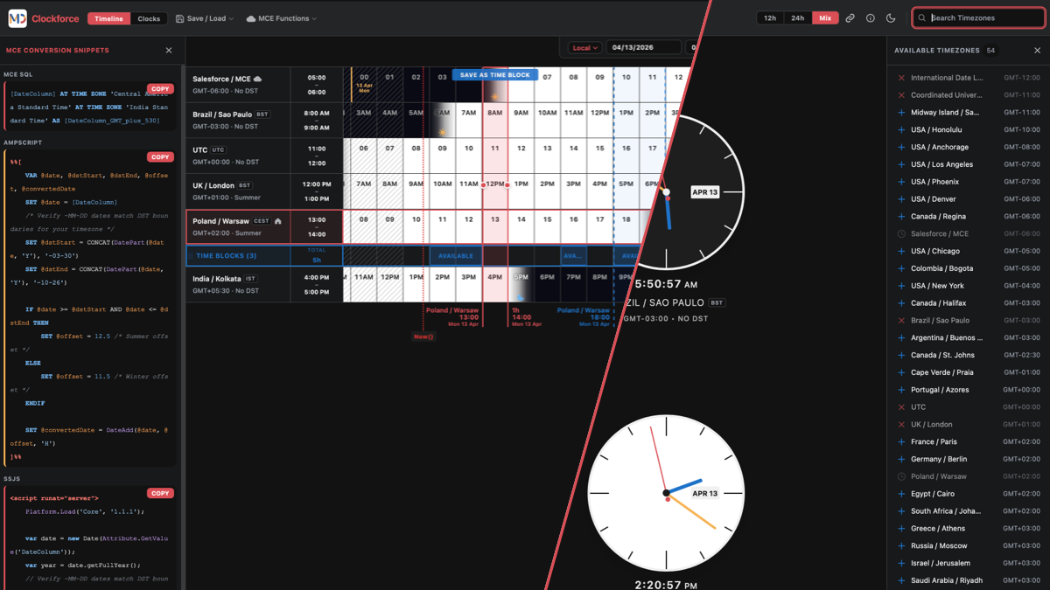Select the 24h time format option

tap(797, 18)
